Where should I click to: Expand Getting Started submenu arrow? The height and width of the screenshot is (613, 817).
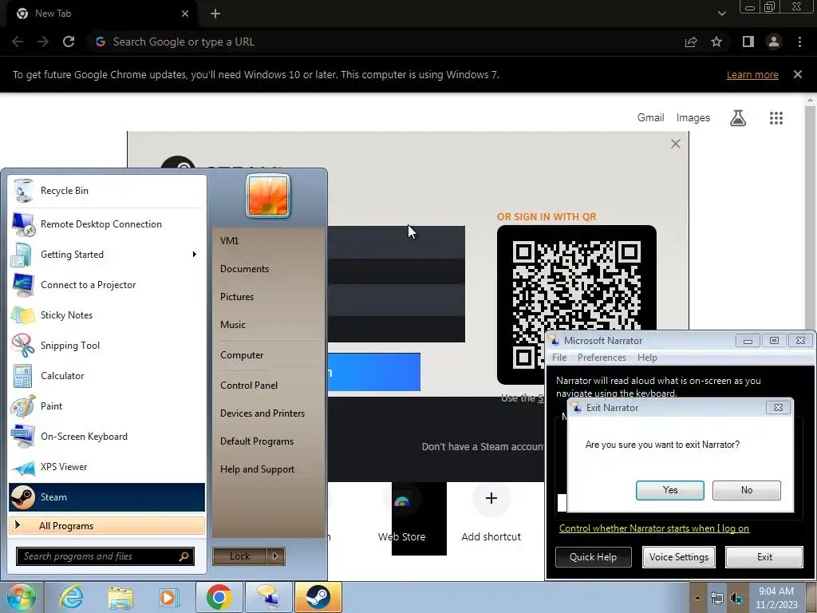[x=195, y=255]
